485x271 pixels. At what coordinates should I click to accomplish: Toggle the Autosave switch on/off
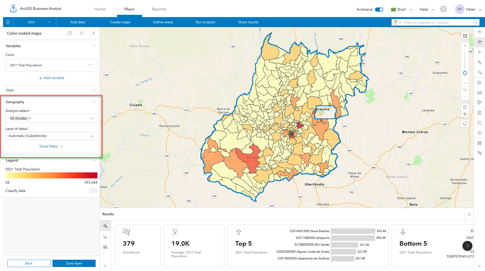point(379,9)
